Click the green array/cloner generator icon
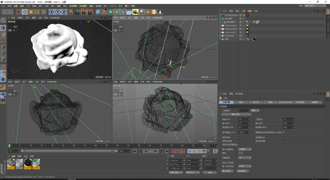The height and width of the screenshot is (180, 330). point(117,12)
